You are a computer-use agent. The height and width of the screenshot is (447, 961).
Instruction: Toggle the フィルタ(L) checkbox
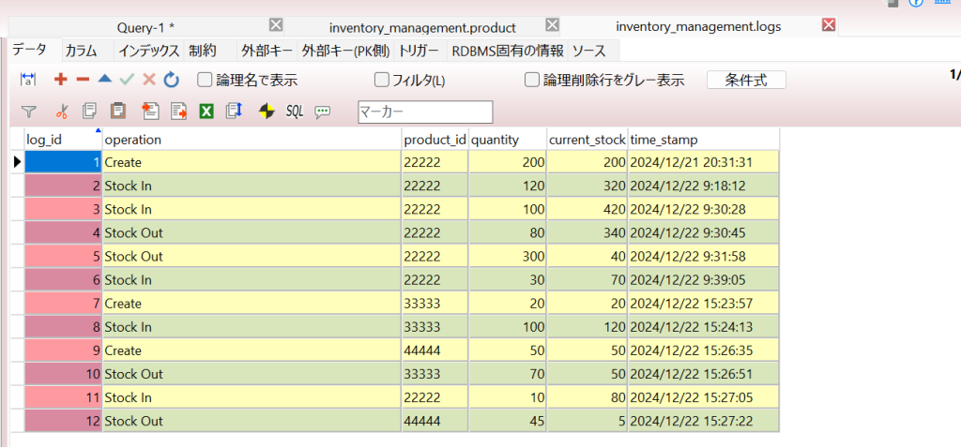tap(382, 81)
